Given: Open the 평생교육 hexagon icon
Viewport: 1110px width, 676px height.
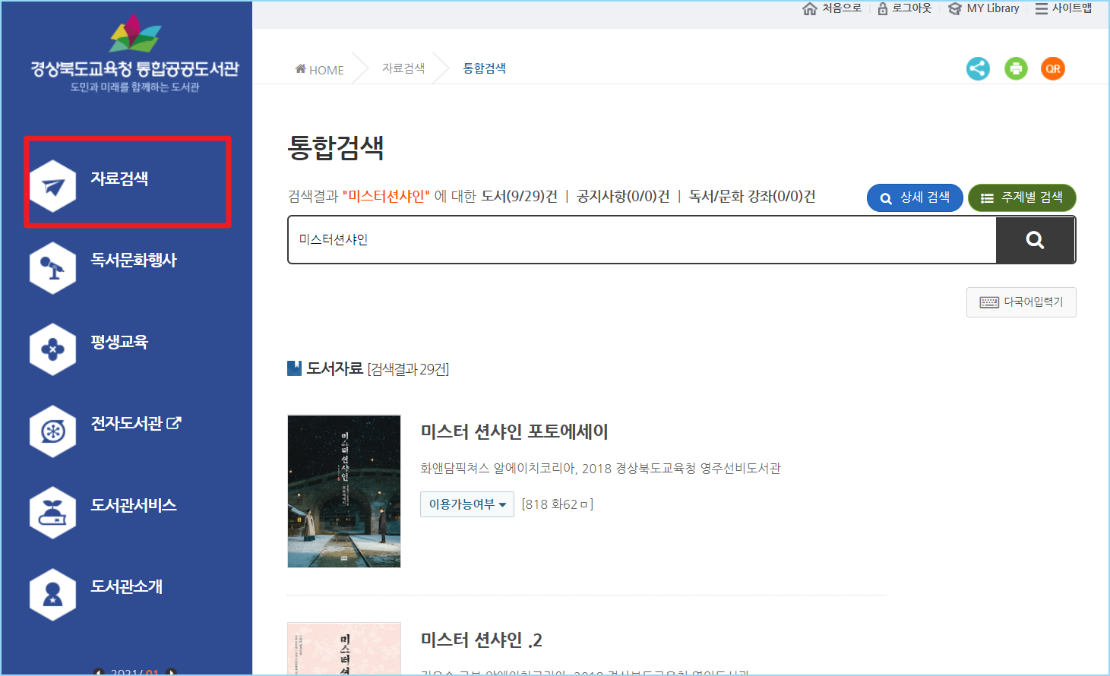Looking at the screenshot, I should [53, 349].
